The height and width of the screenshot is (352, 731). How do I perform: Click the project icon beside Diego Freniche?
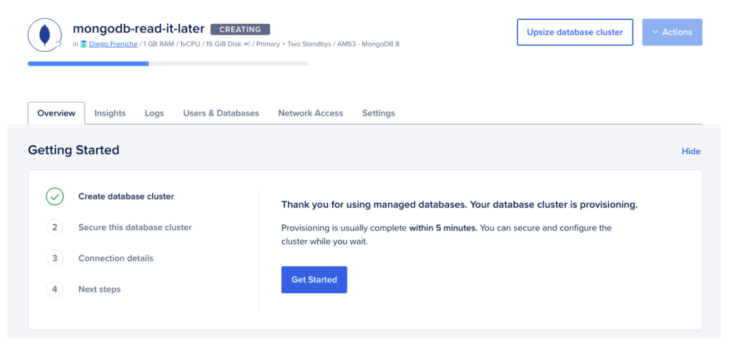[84, 44]
